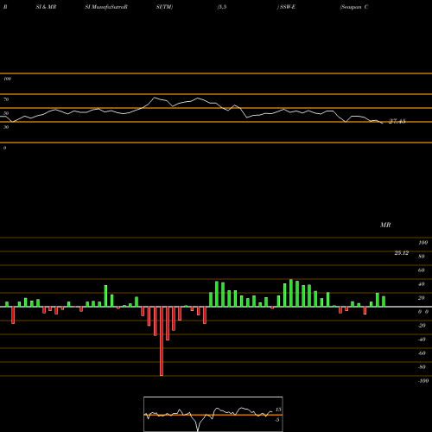Click the 'SI(TM)' header label

tap(164, 7)
